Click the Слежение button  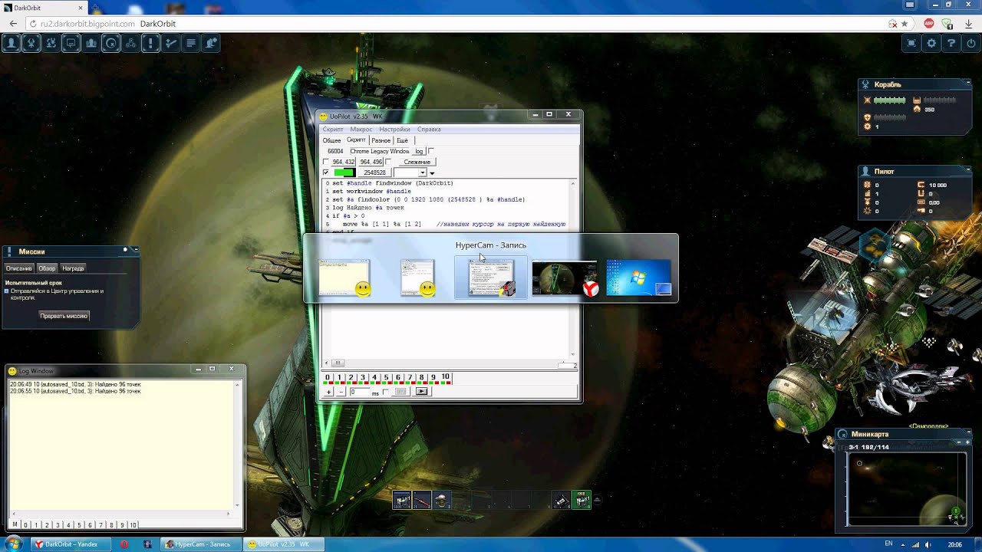pyautogui.click(x=417, y=162)
